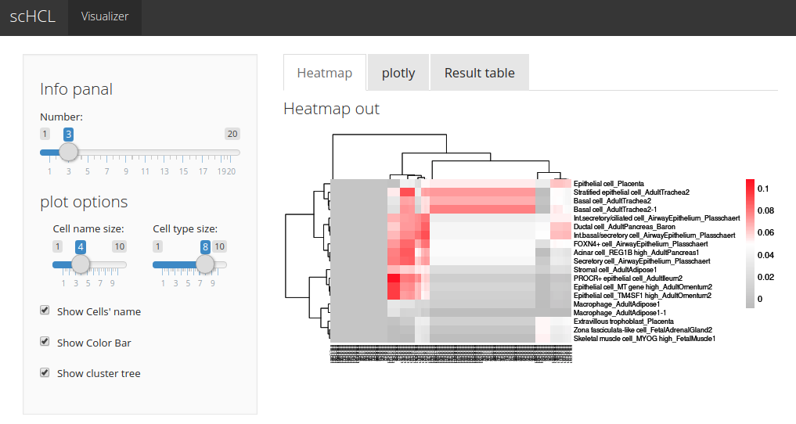
Task: Click the Cell type size slider handle
Action: 205,264
